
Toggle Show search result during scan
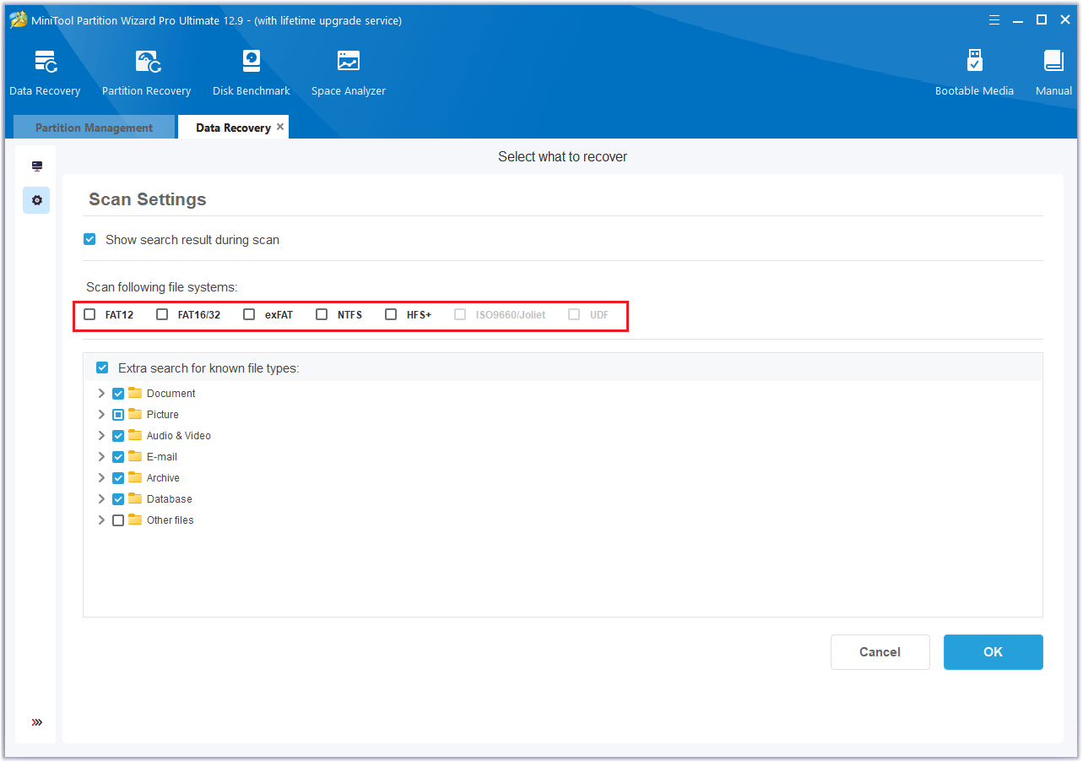point(89,240)
